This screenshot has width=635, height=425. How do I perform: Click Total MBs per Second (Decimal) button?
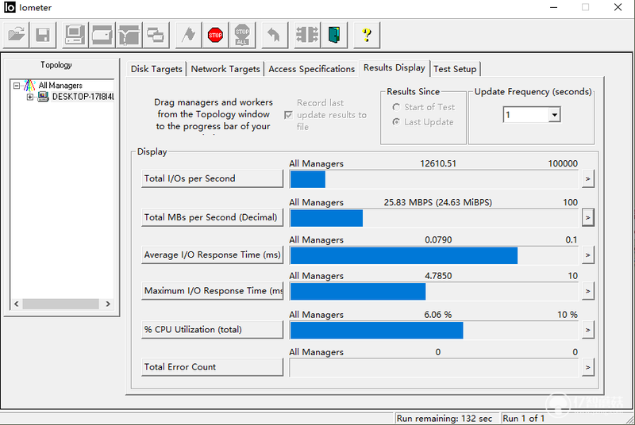(x=212, y=217)
